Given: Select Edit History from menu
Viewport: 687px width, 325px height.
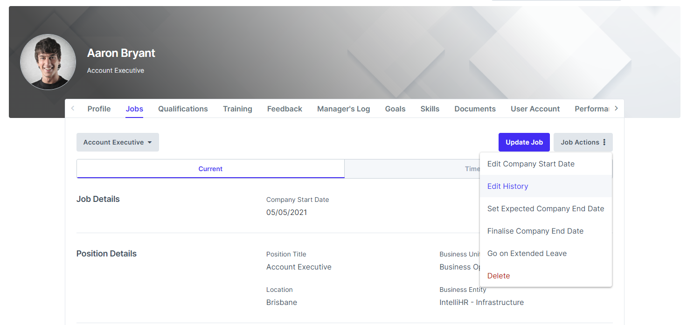Looking at the screenshot, I should tap(507, 186).
